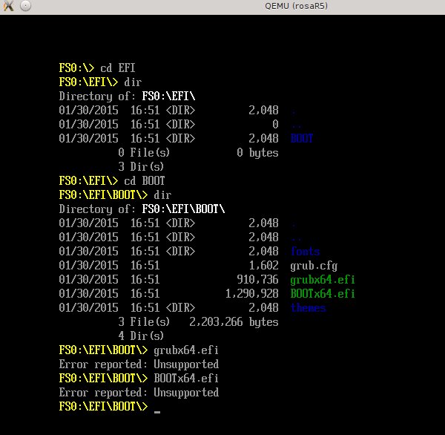Click the grub.cfg file name
This screenshot has width=445, height=435.
point(314,266)
